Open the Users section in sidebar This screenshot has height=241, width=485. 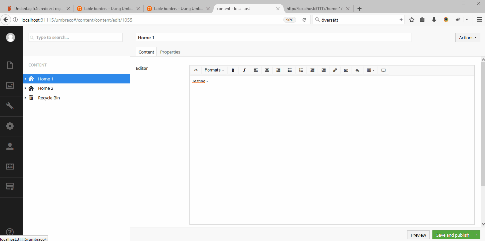pos(10,147)
